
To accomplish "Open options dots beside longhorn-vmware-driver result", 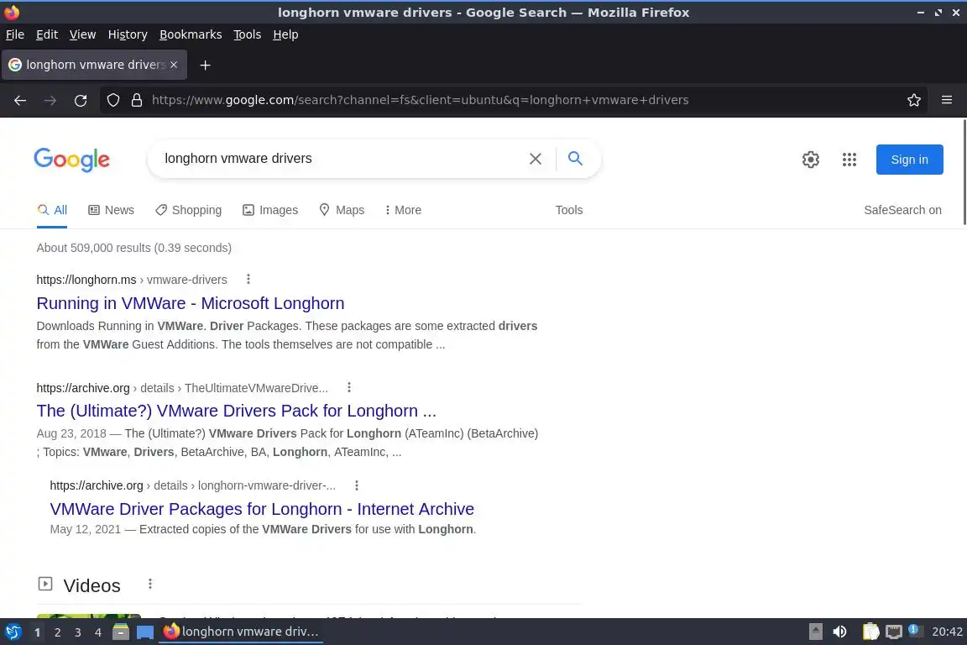I will pyautogui.click(x=357, y=485).
